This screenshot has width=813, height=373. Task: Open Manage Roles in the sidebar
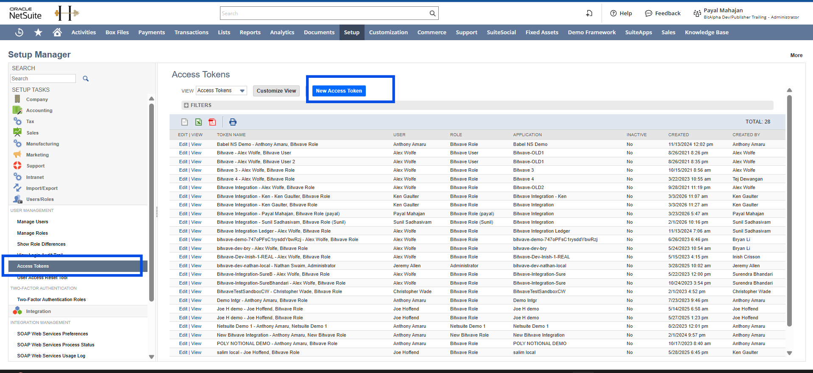pyautogui.click(x=32, y=233)
